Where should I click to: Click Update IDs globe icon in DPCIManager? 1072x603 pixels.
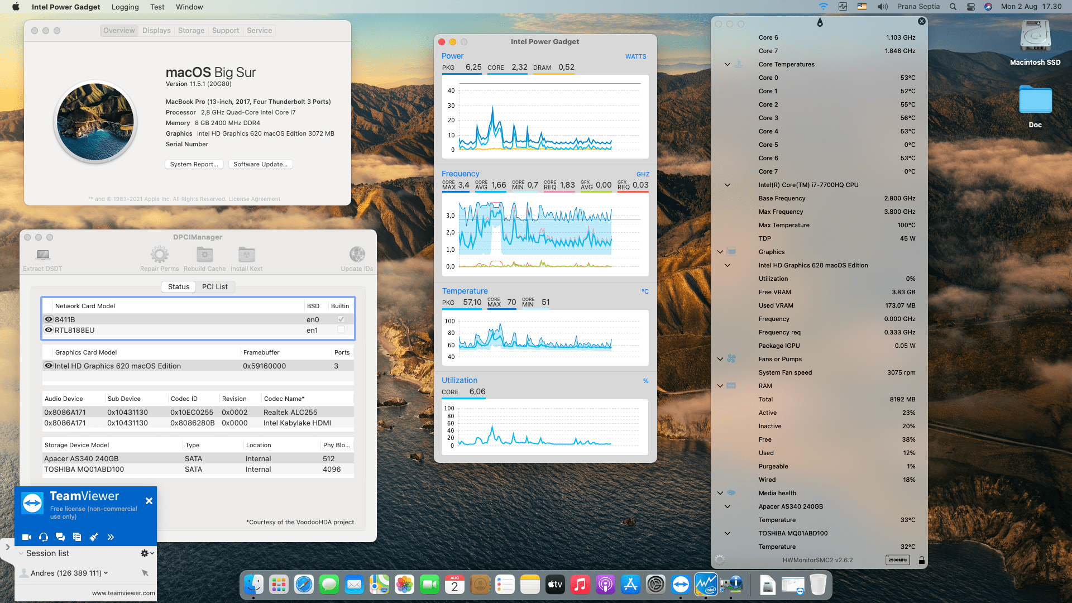[x=357, y=255]
